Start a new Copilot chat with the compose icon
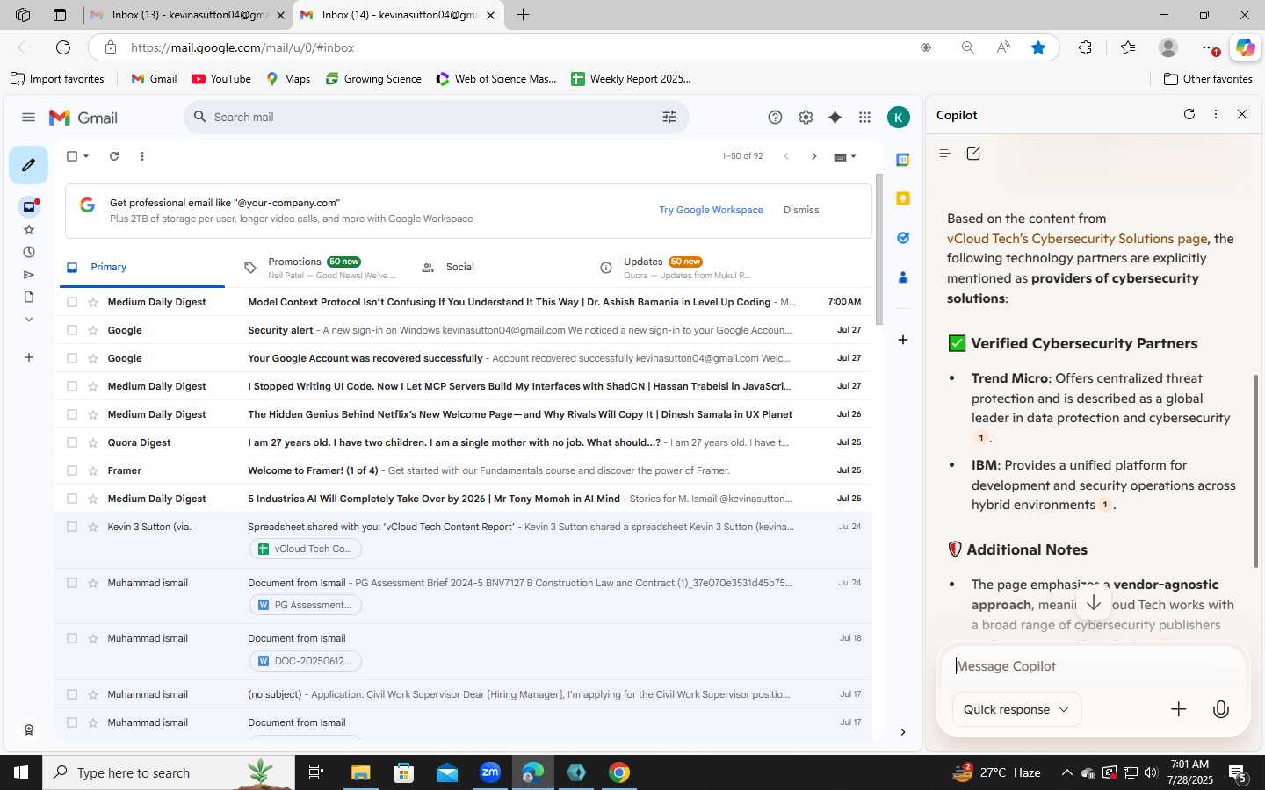 [973, 154]
